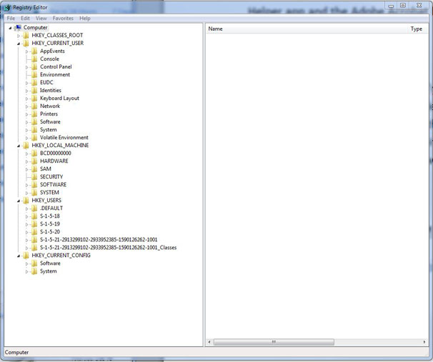
Task: Click the HKEY_CLASSES_ROOT folder icon
Action: [26, 35]
